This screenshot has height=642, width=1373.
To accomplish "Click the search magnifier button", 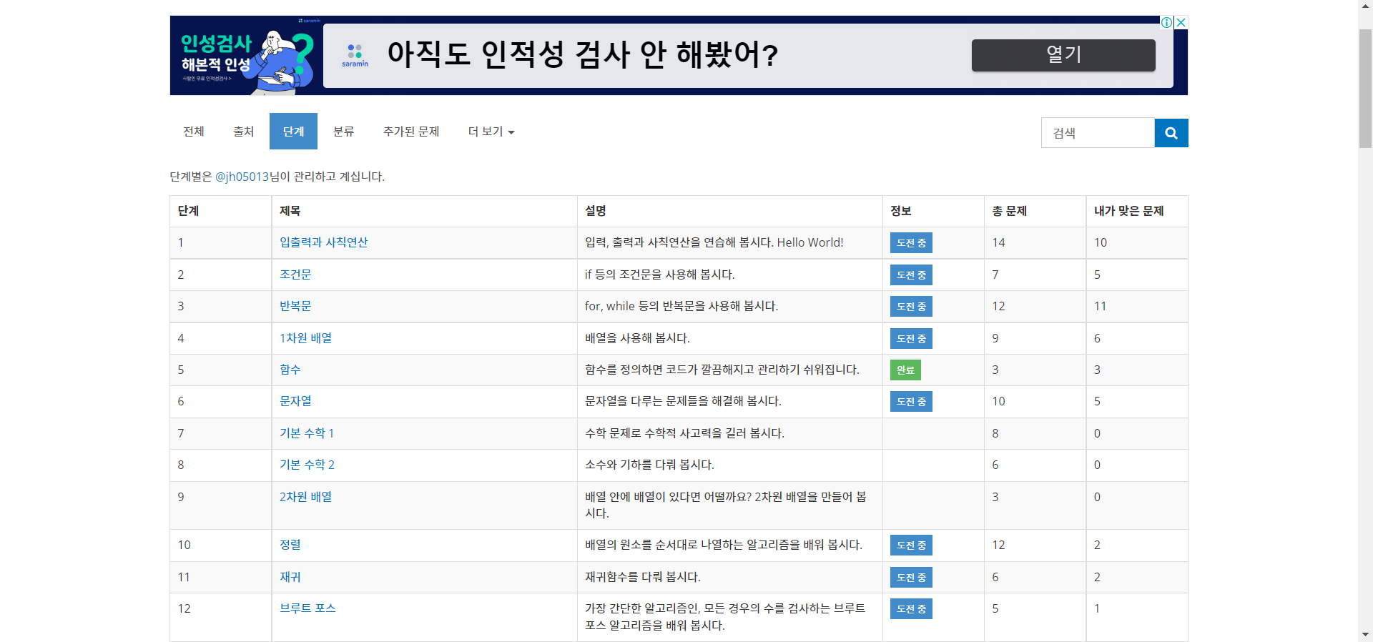I will 1171,133.
